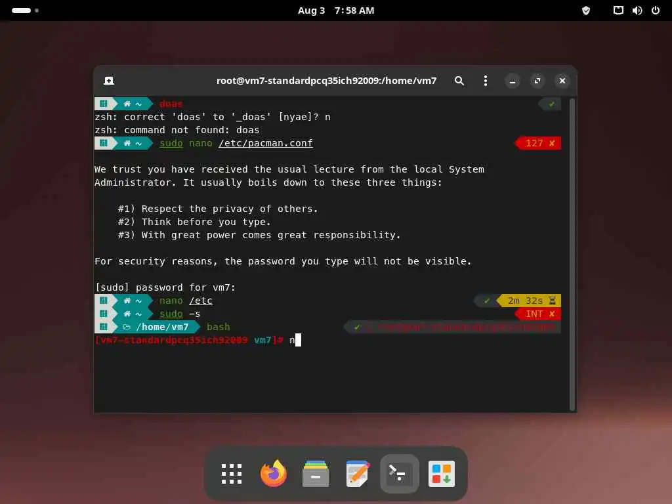
Task: Open the terminal search
Action: tap(459, 81)
